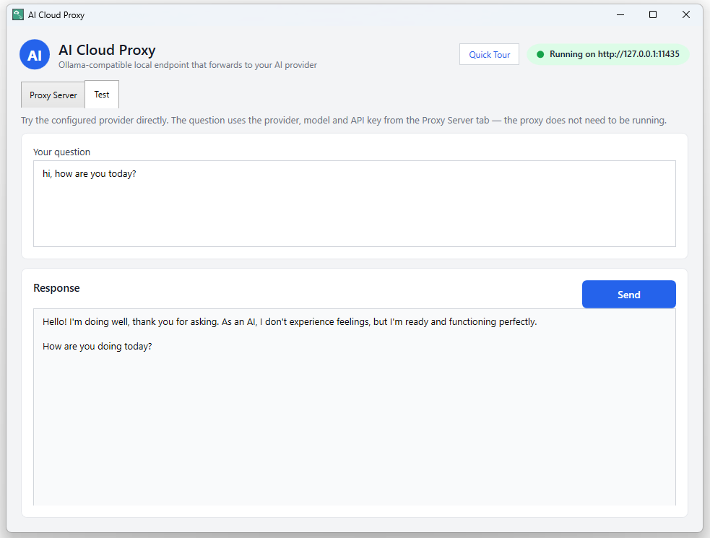Image resolution: width=710 pixels, height=538 pixels.
Task: Click the Ollama-compatible subtitle text
Action: pos(188,65)
